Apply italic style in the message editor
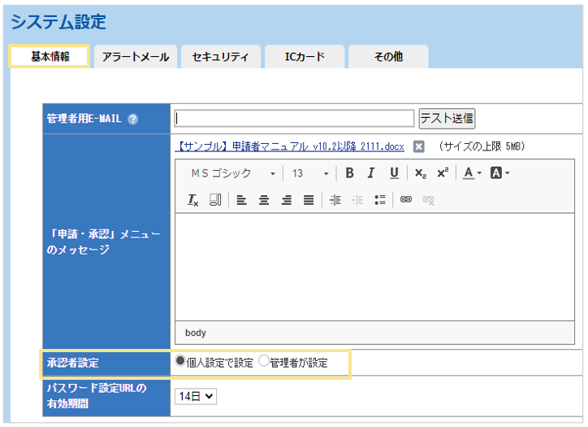Image resolution: width=588 pixels, height=427 pixels. click(x=371, y=173)
